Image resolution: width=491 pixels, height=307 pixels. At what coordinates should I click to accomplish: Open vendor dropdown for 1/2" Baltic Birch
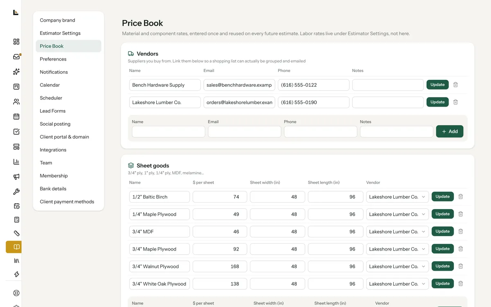tap(397, 197)
